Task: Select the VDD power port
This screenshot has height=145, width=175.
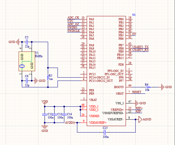Action: coord(45,103)
